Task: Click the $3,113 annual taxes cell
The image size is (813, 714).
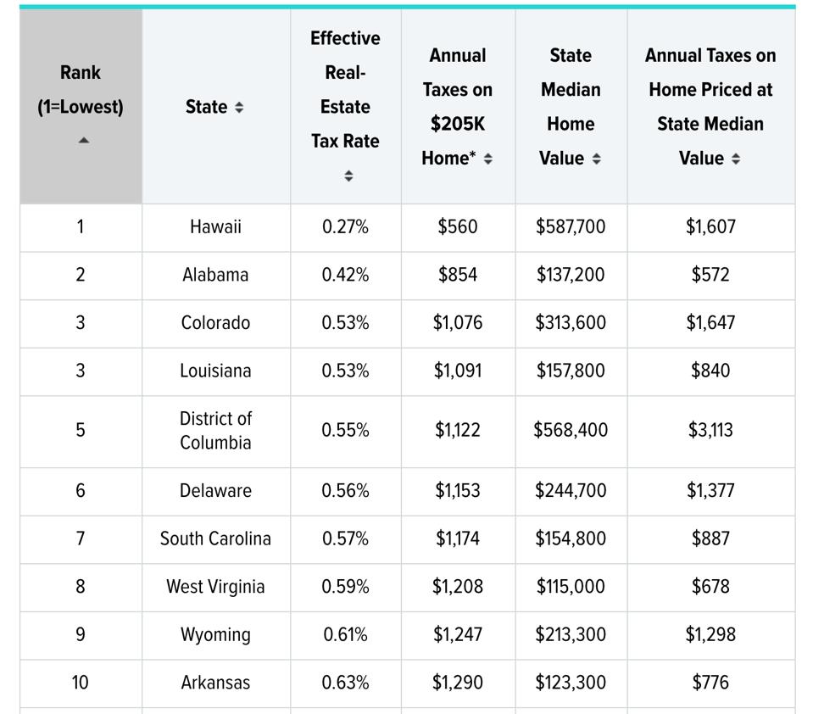Action: click(710, 431)
